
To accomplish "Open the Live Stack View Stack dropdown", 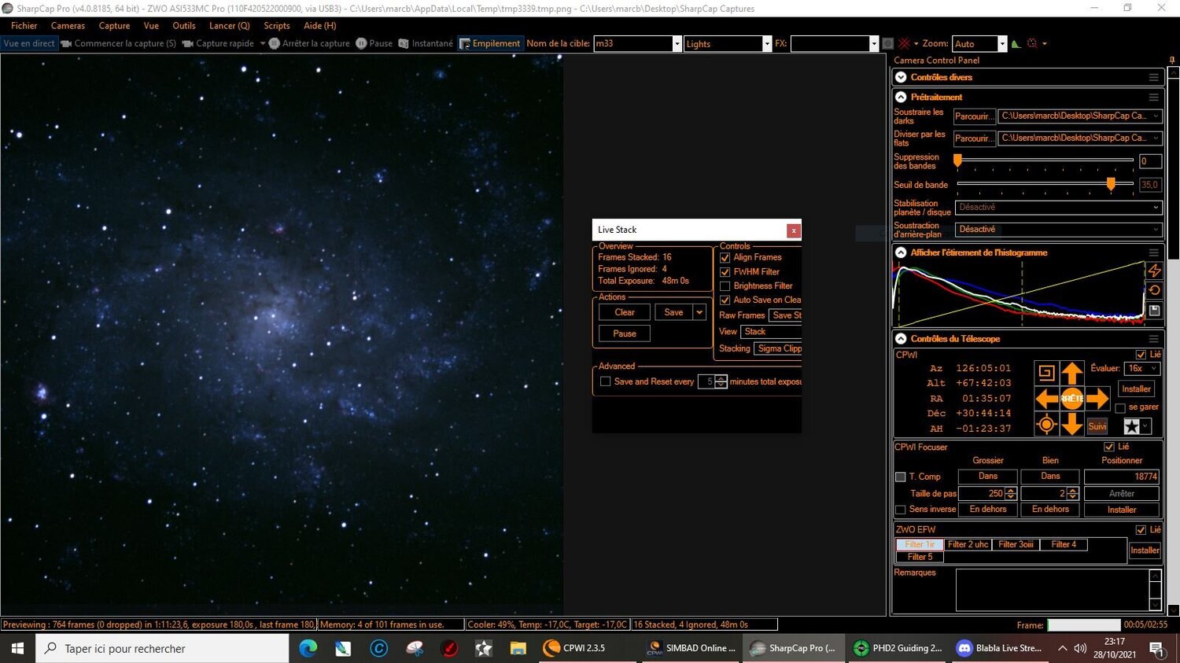I will tap(771, 332).
